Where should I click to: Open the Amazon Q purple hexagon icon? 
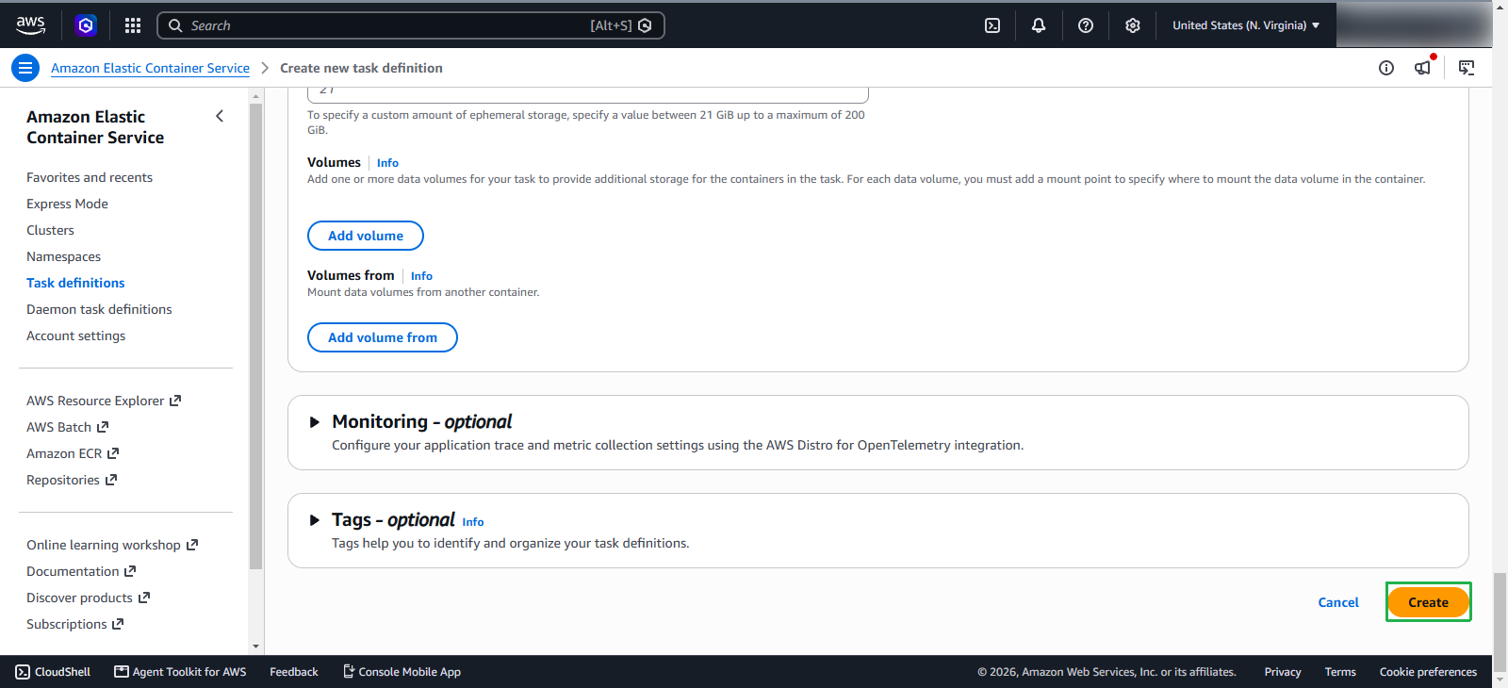[x=86, y=25]
